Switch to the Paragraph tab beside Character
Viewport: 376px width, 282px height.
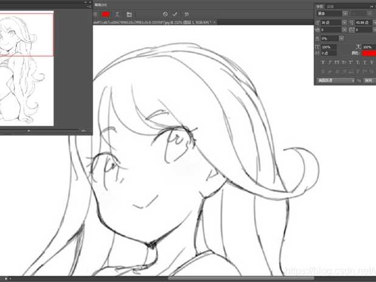pyautogui.click(x=330, y=5)
